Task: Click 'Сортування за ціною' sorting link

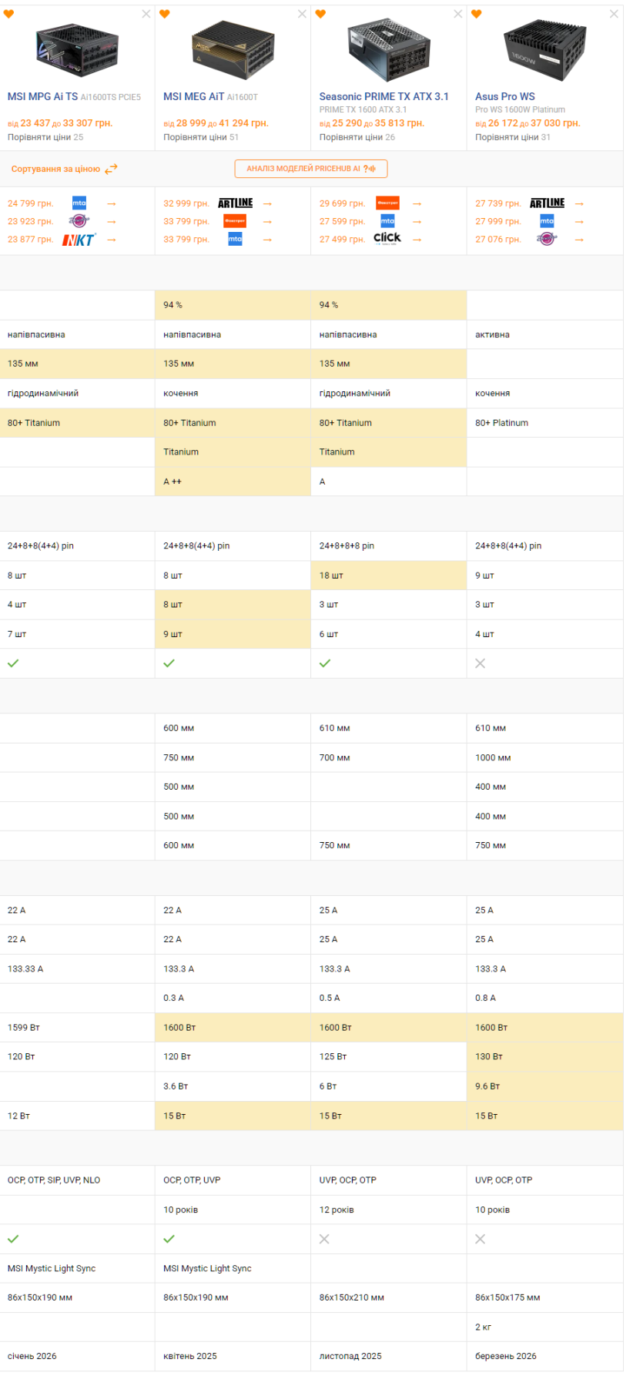Action: (55, 169)
